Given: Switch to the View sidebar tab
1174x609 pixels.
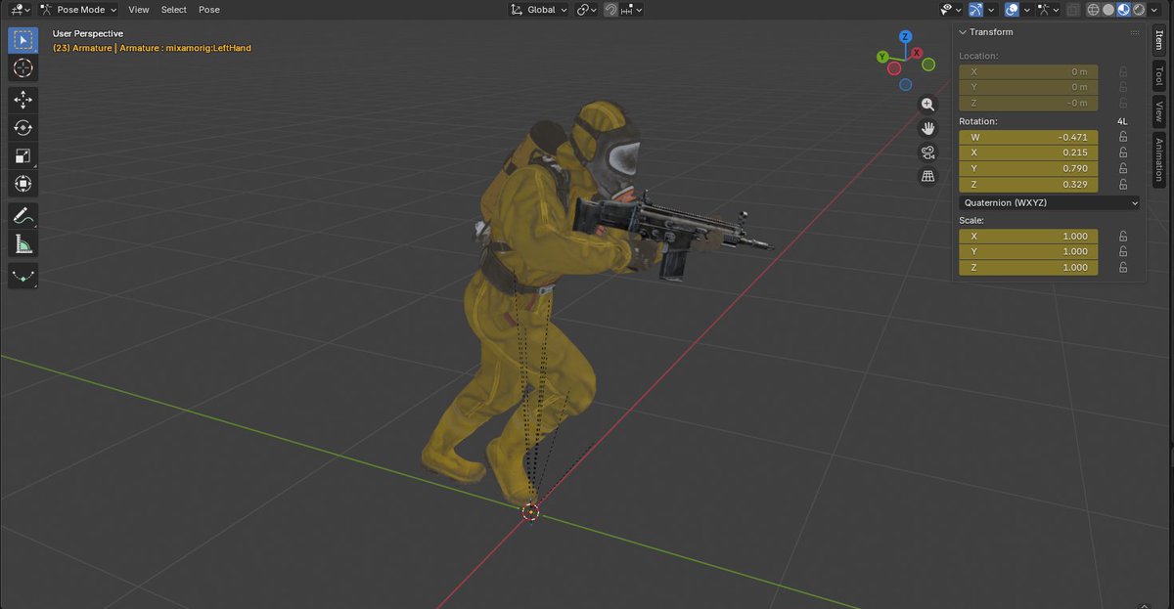Looking at the screenshot, I should click(1159, 111).
